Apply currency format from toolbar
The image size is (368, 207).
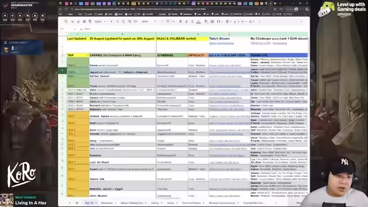point(112,22)
